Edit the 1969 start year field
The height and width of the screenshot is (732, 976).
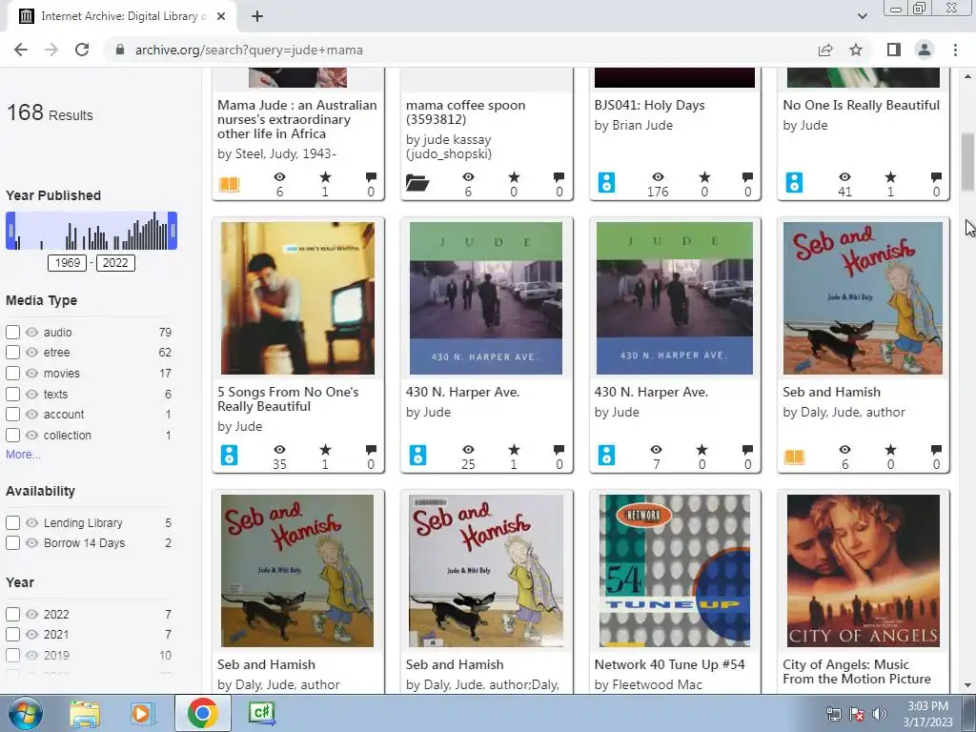point(68,263)
